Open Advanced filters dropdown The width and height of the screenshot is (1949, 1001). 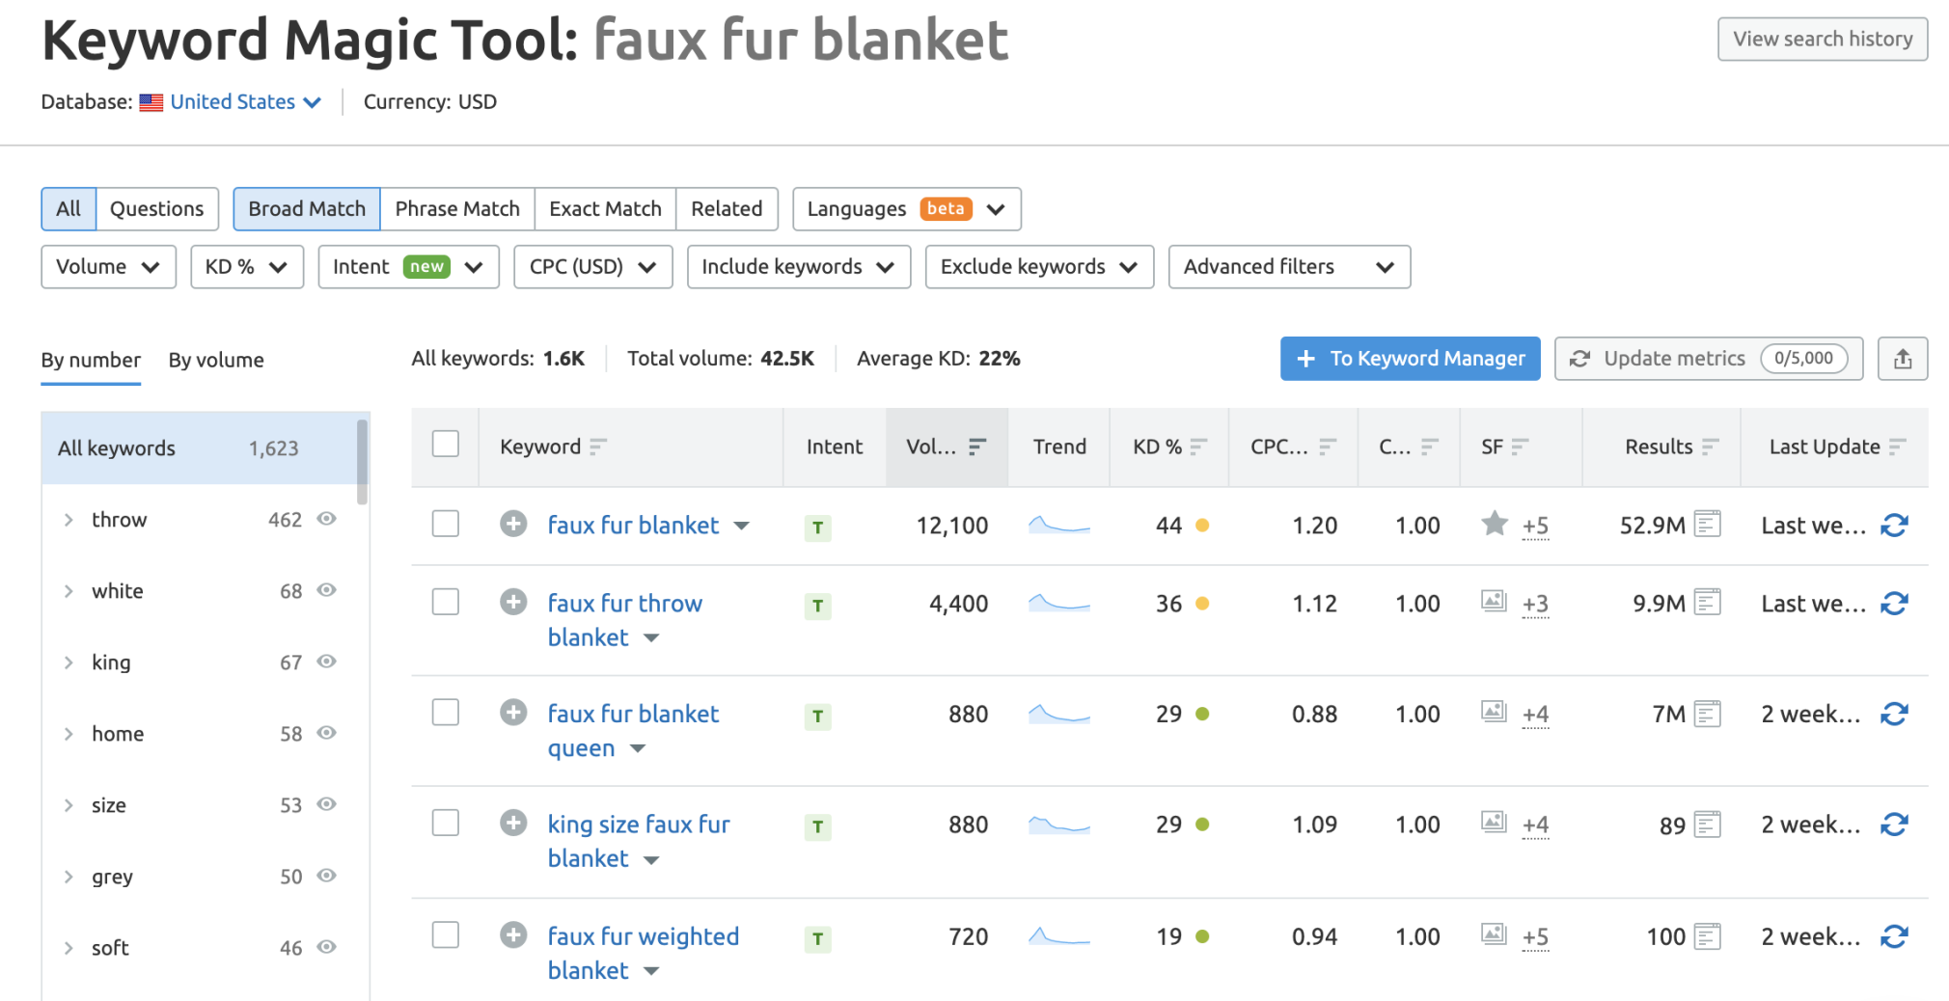[1289, 267]
